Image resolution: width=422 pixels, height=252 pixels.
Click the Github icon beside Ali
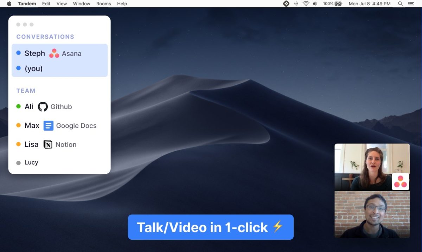43,107
